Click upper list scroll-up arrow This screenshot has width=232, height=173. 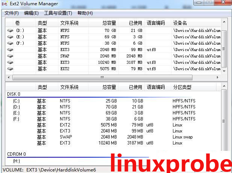[x=224, y=22]
